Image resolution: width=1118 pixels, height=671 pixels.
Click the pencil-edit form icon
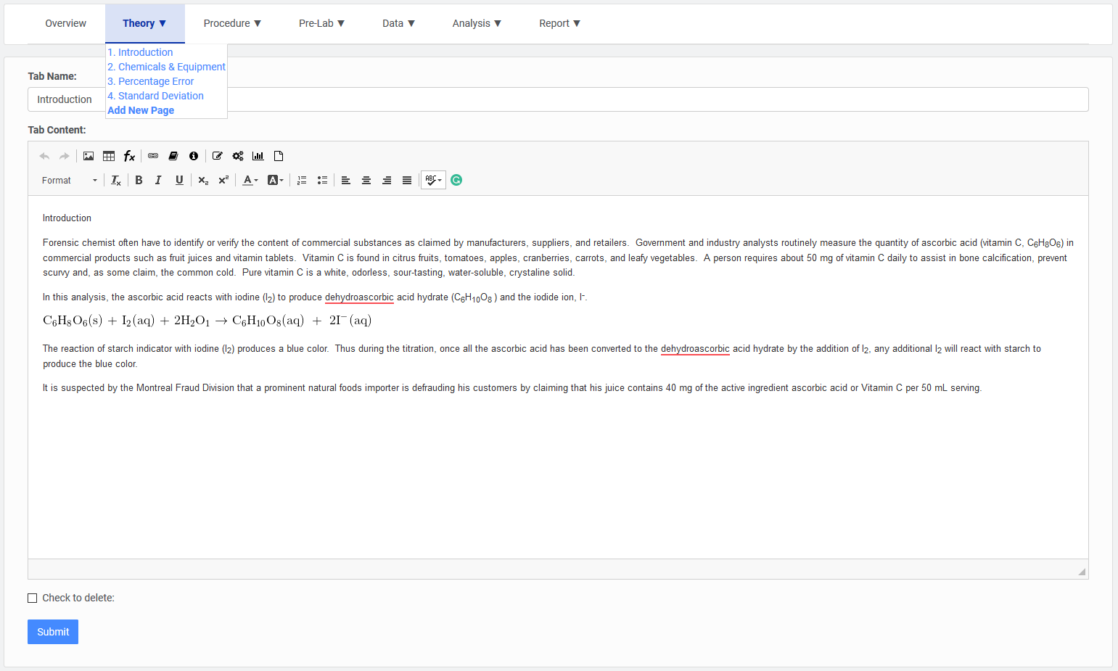(218, 156)
